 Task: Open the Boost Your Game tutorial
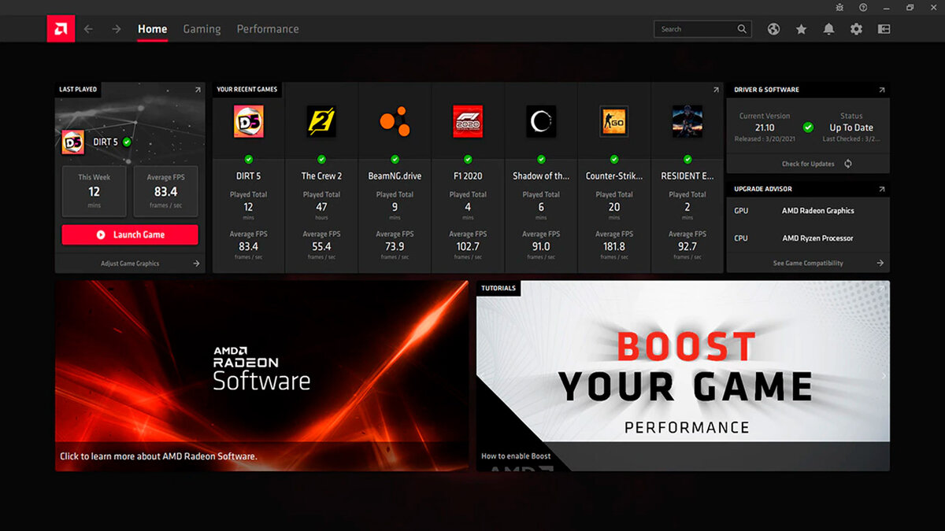pos(683,376)
